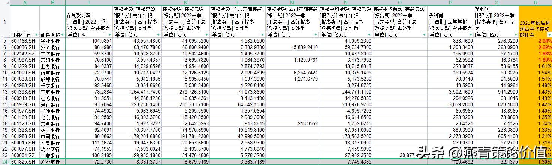Click net profit value 1,208.3400
552x165 pixels.
[x=450, y=47]
